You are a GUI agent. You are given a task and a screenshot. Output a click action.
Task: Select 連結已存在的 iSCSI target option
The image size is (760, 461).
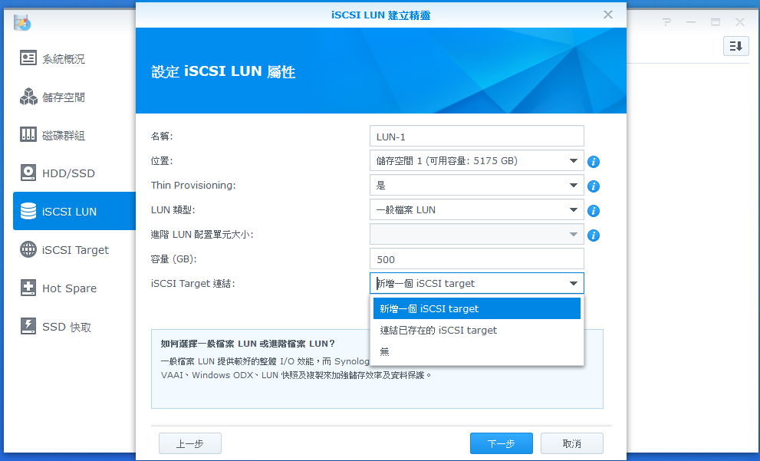tap(476, 330)
